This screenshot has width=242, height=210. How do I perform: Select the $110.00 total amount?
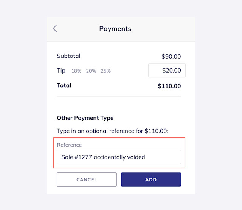169,86
